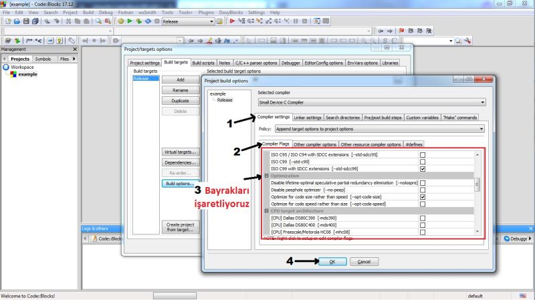Build the project with the gear icon

click(121, 21)
